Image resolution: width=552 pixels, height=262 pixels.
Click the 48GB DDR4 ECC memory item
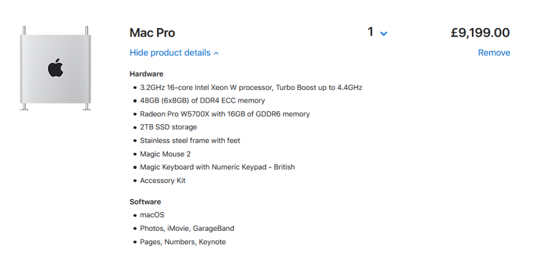point(203,101)
